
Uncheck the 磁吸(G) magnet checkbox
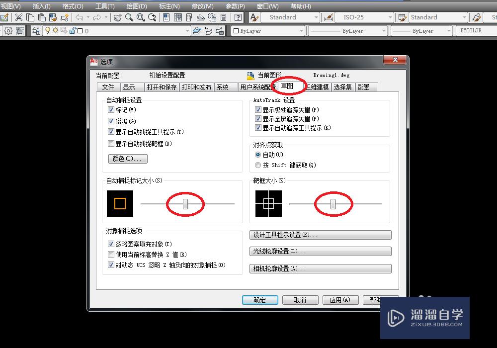[111, 121]
